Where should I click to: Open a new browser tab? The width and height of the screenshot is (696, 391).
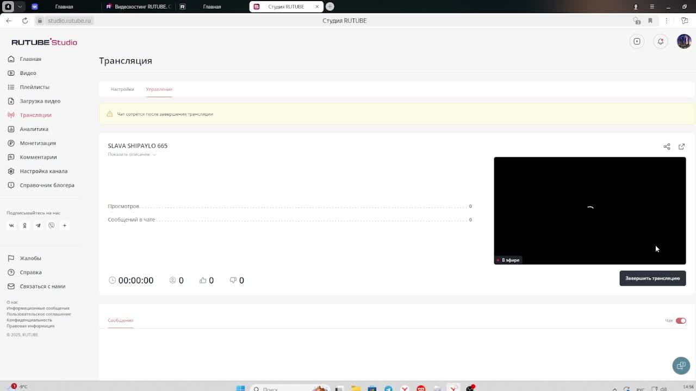pyautogui.click(x=330, y=7)
